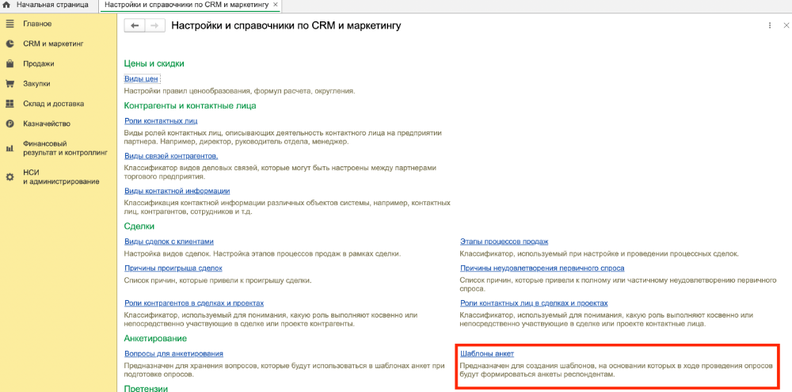This screenshot has width=792, height=392.
Task: Click the Казначейство coin icon
Action: click(x=9, y=124)
